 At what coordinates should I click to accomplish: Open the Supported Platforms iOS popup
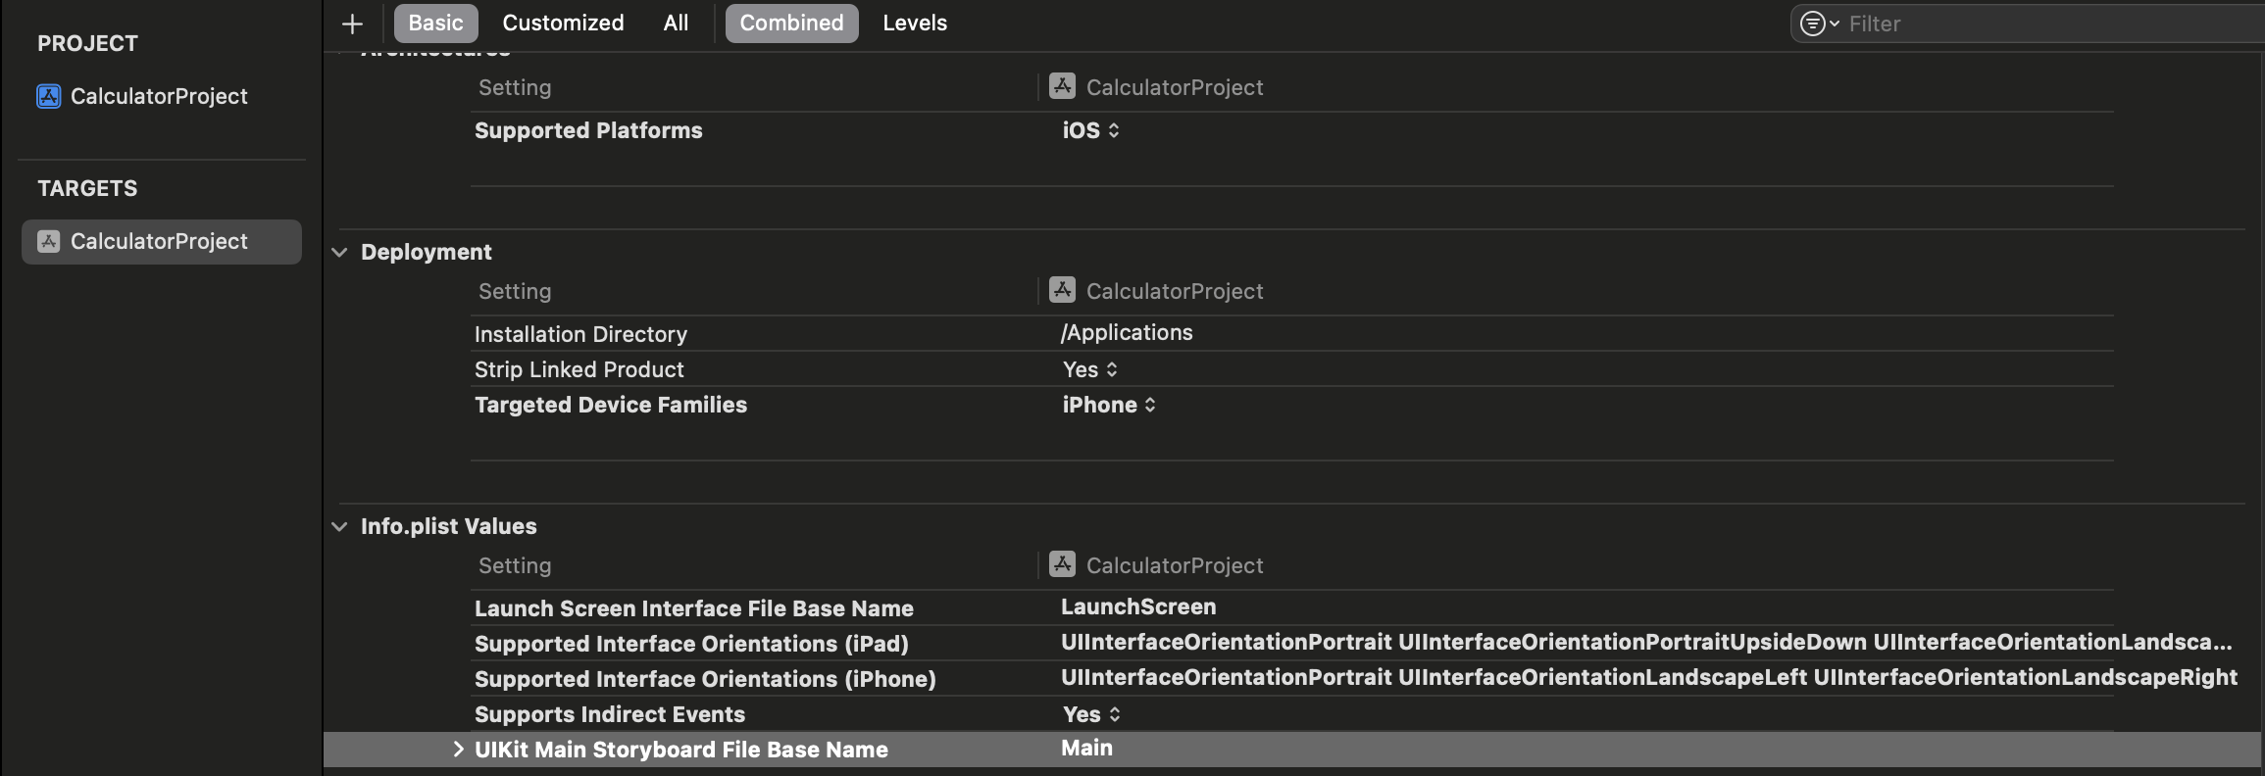tap(1091, 130)
